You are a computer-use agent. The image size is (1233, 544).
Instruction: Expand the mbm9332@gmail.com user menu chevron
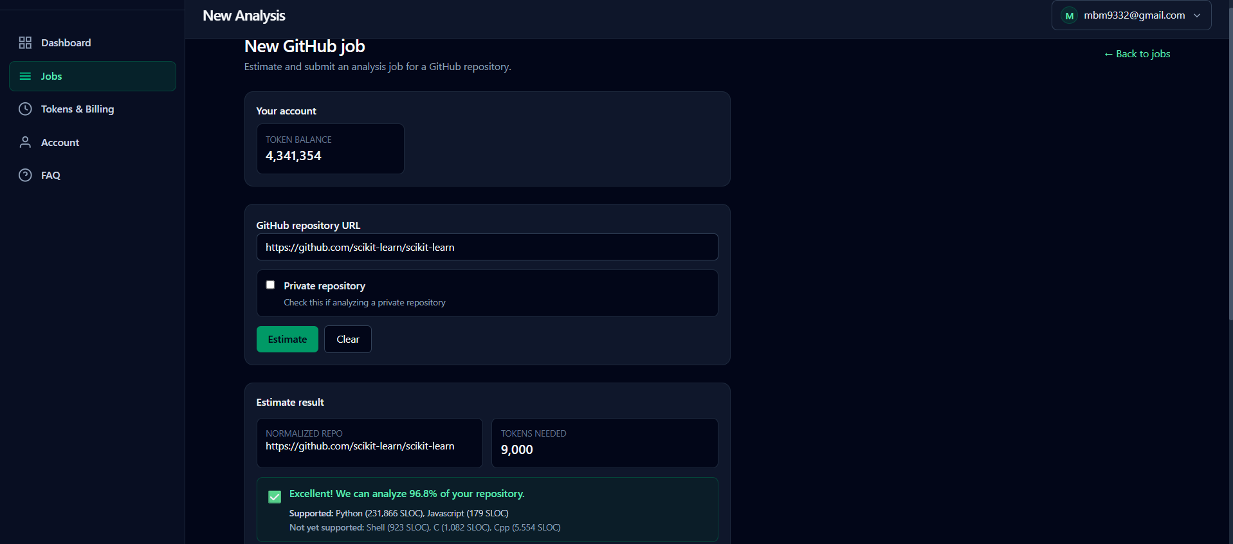pos(1197,15)
